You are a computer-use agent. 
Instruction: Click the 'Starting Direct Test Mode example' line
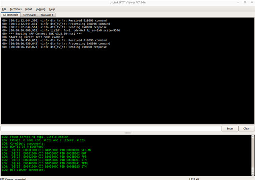(x=33, y=37)
